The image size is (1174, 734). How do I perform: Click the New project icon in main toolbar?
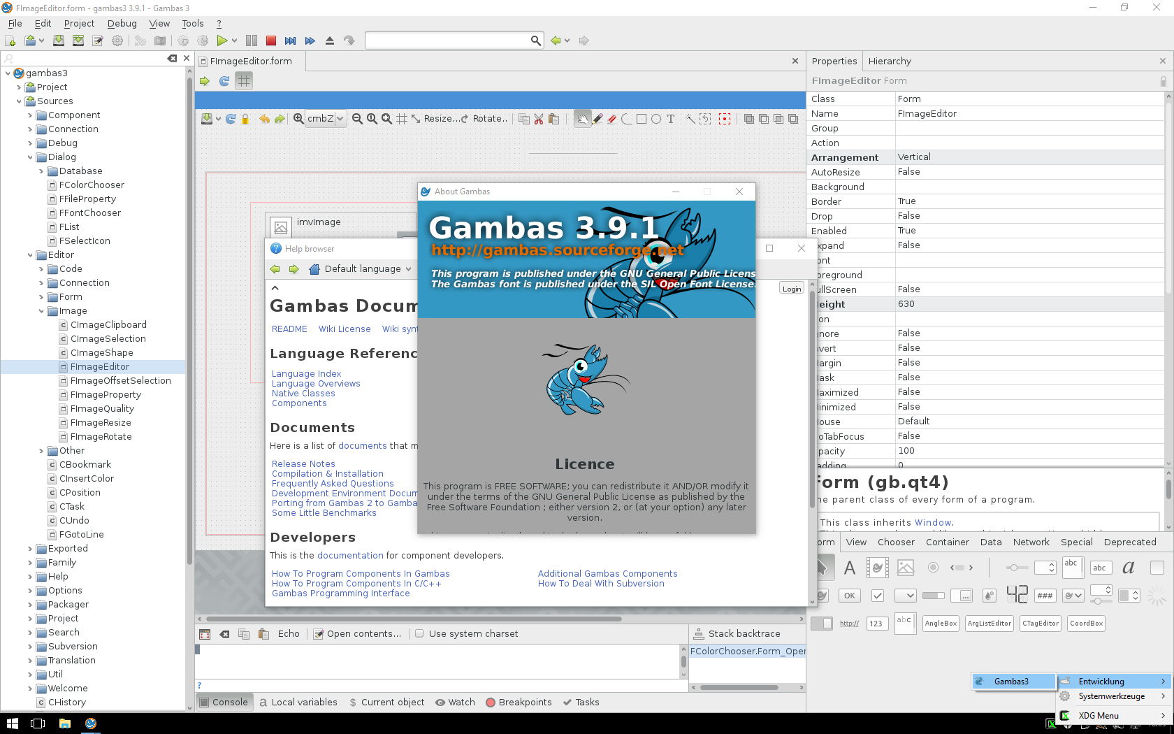coord(10,41)
